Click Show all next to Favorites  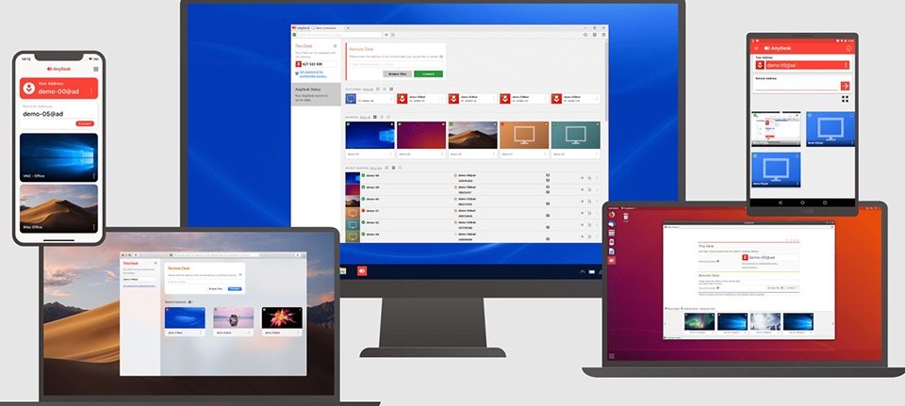coord(365,117)
